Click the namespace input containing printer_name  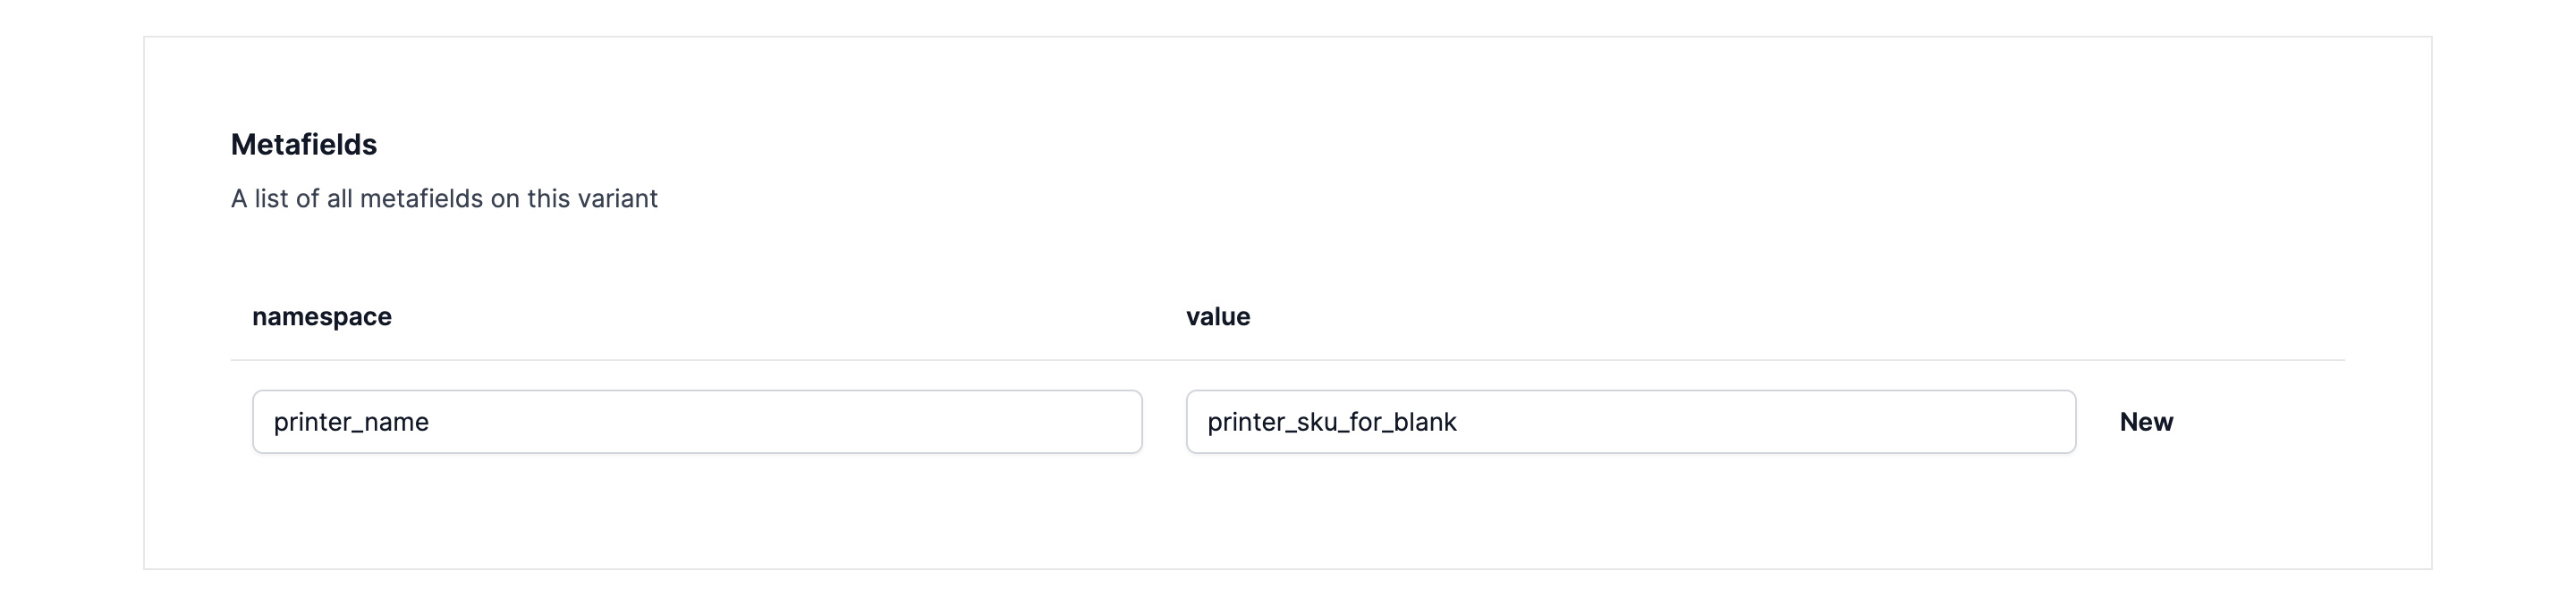click(696, 421)
